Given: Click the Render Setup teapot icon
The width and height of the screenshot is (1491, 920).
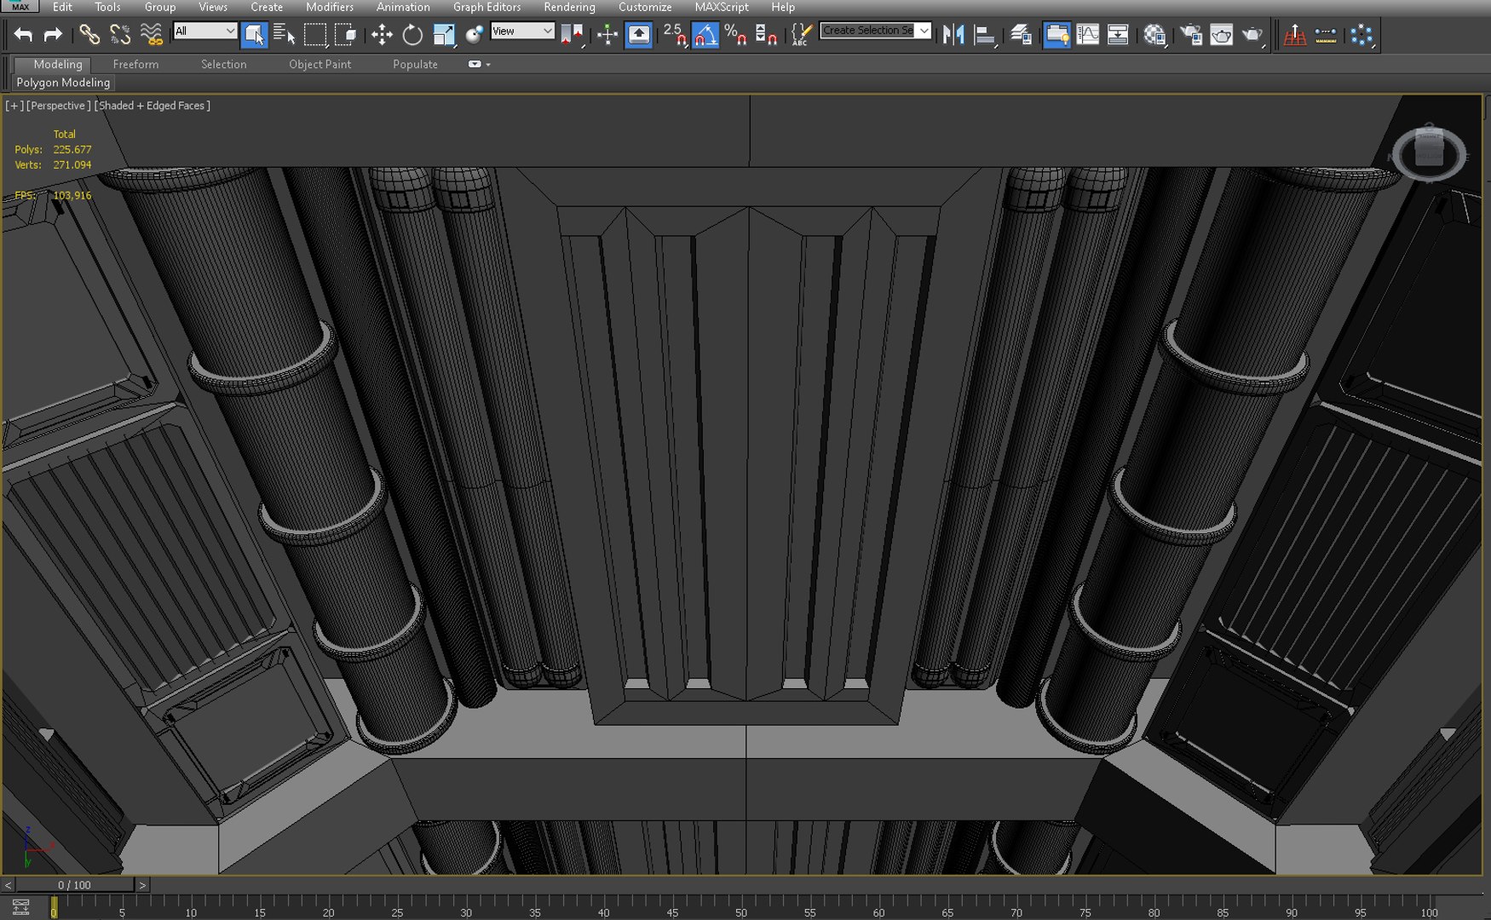Looking at the screenshot, I should point(1190,35).
